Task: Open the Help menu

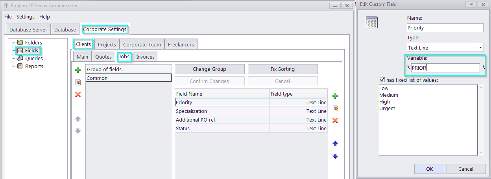Action: pos(44,17)
